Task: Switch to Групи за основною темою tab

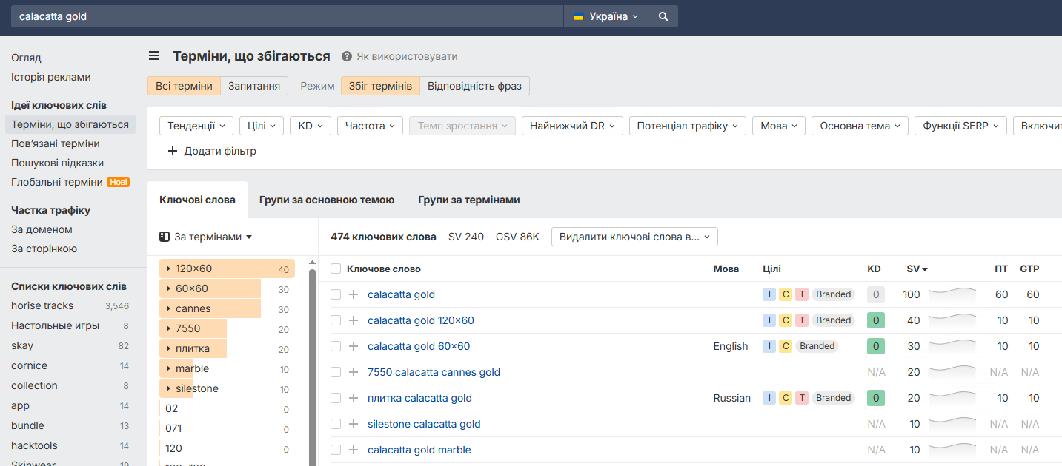Action: pos(327,200)
